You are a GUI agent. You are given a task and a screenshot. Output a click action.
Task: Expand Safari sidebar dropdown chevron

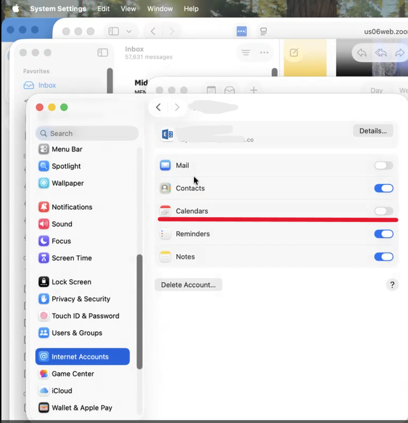pos(129,31)
